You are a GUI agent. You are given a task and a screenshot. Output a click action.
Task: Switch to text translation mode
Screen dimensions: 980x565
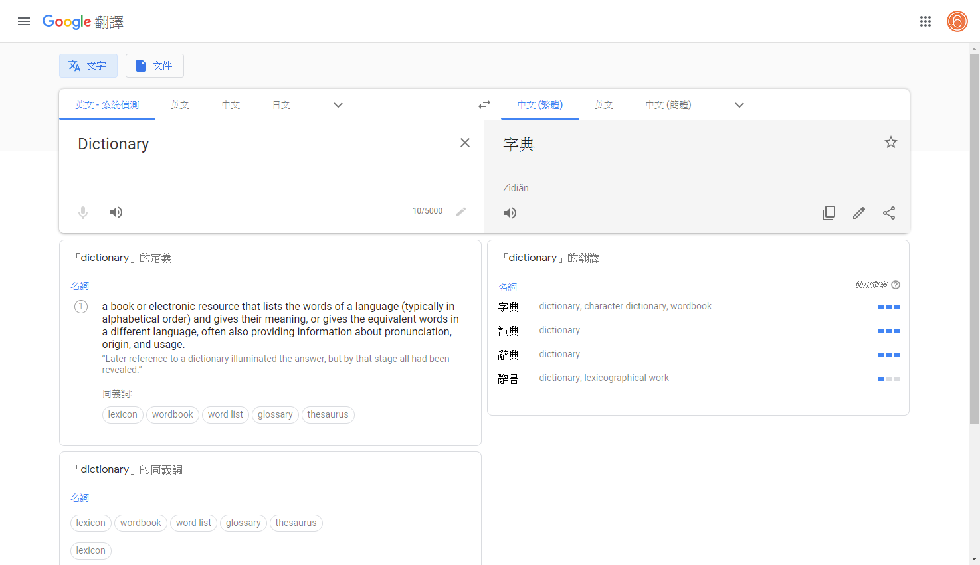click(x=88, y=66)
